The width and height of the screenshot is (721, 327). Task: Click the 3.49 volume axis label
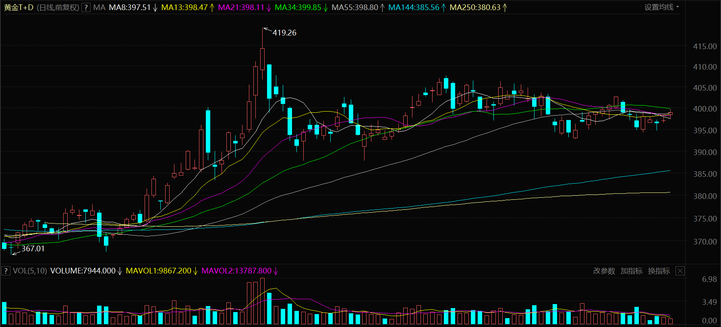tap(709, 302)
